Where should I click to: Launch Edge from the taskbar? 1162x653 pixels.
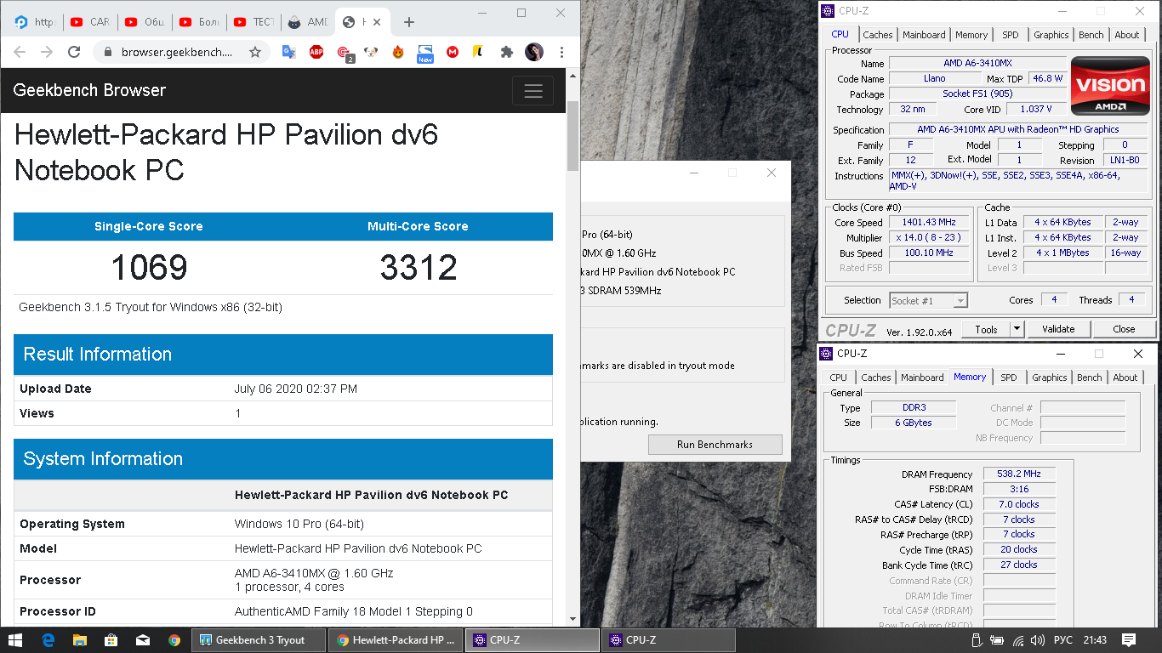[48, 640]
